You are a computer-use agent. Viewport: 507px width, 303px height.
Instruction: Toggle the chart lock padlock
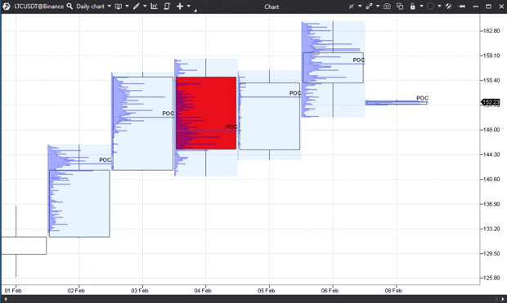(x=413, y=7)
